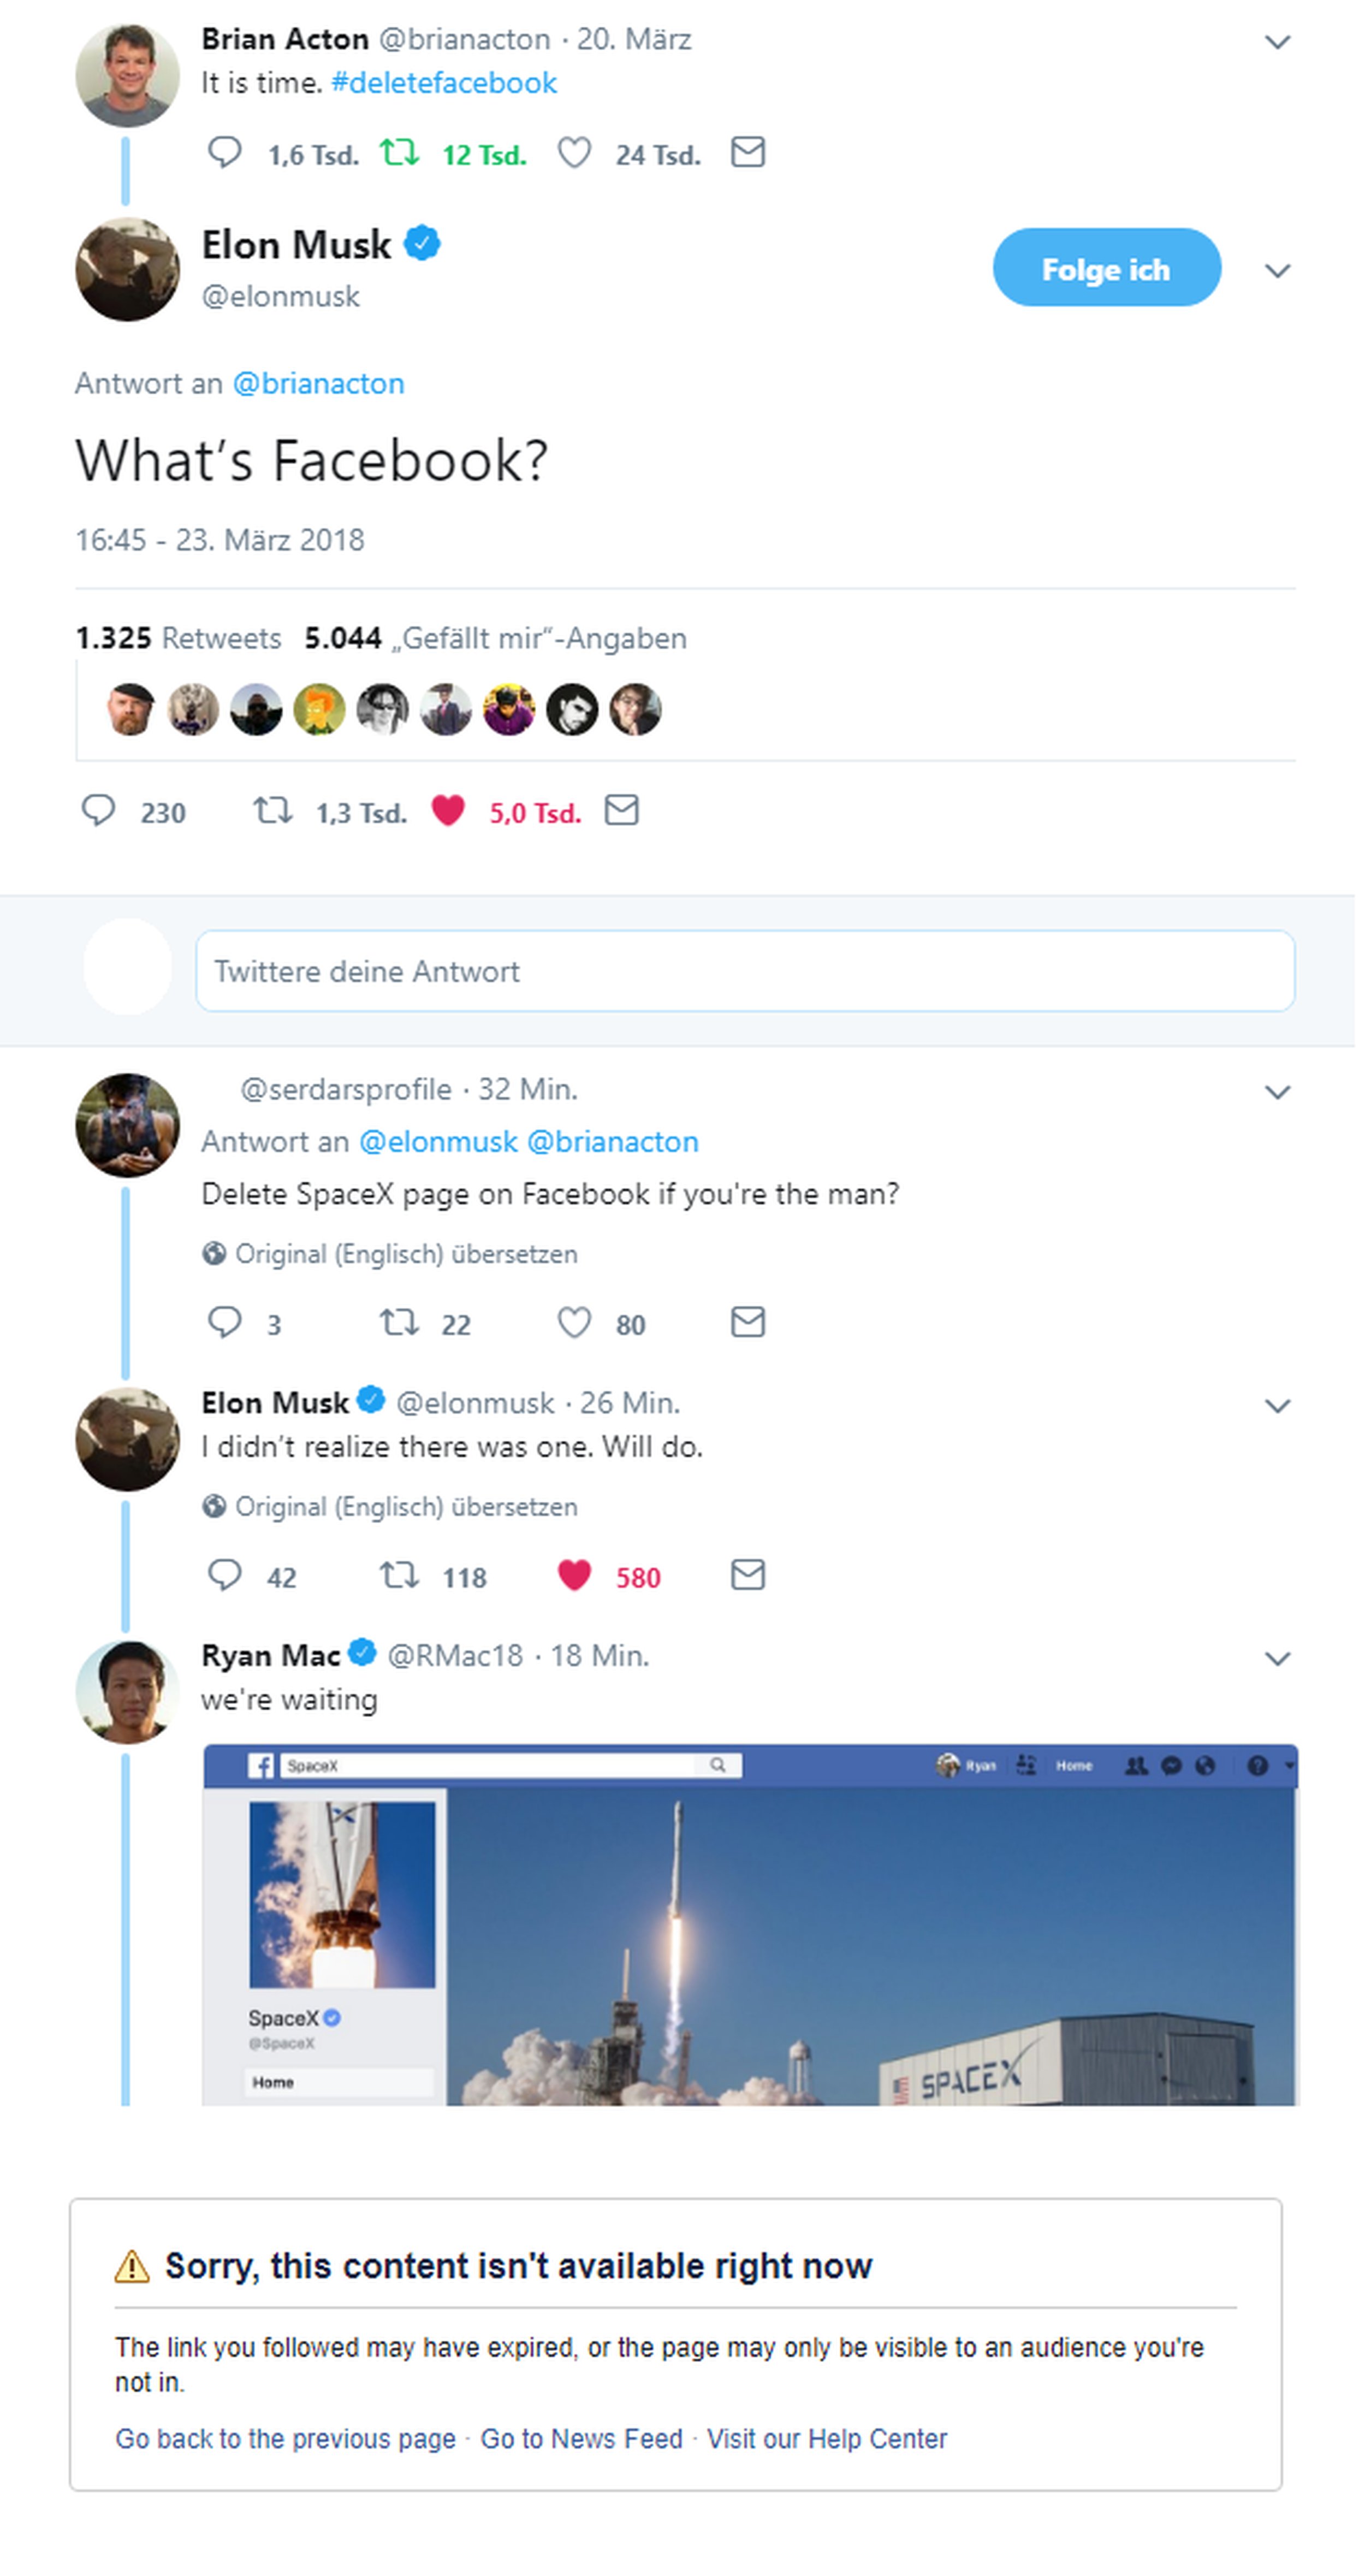Unlike Elon Musk's 'What's Facebook?' tweet
The image size is (1365, 2576).
pyautogui.click(x=448, y=811)
